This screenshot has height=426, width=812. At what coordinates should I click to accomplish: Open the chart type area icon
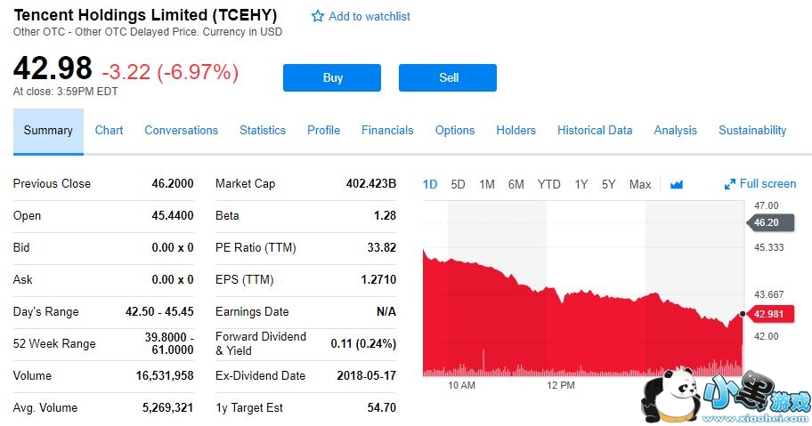[x=677, y=184]
